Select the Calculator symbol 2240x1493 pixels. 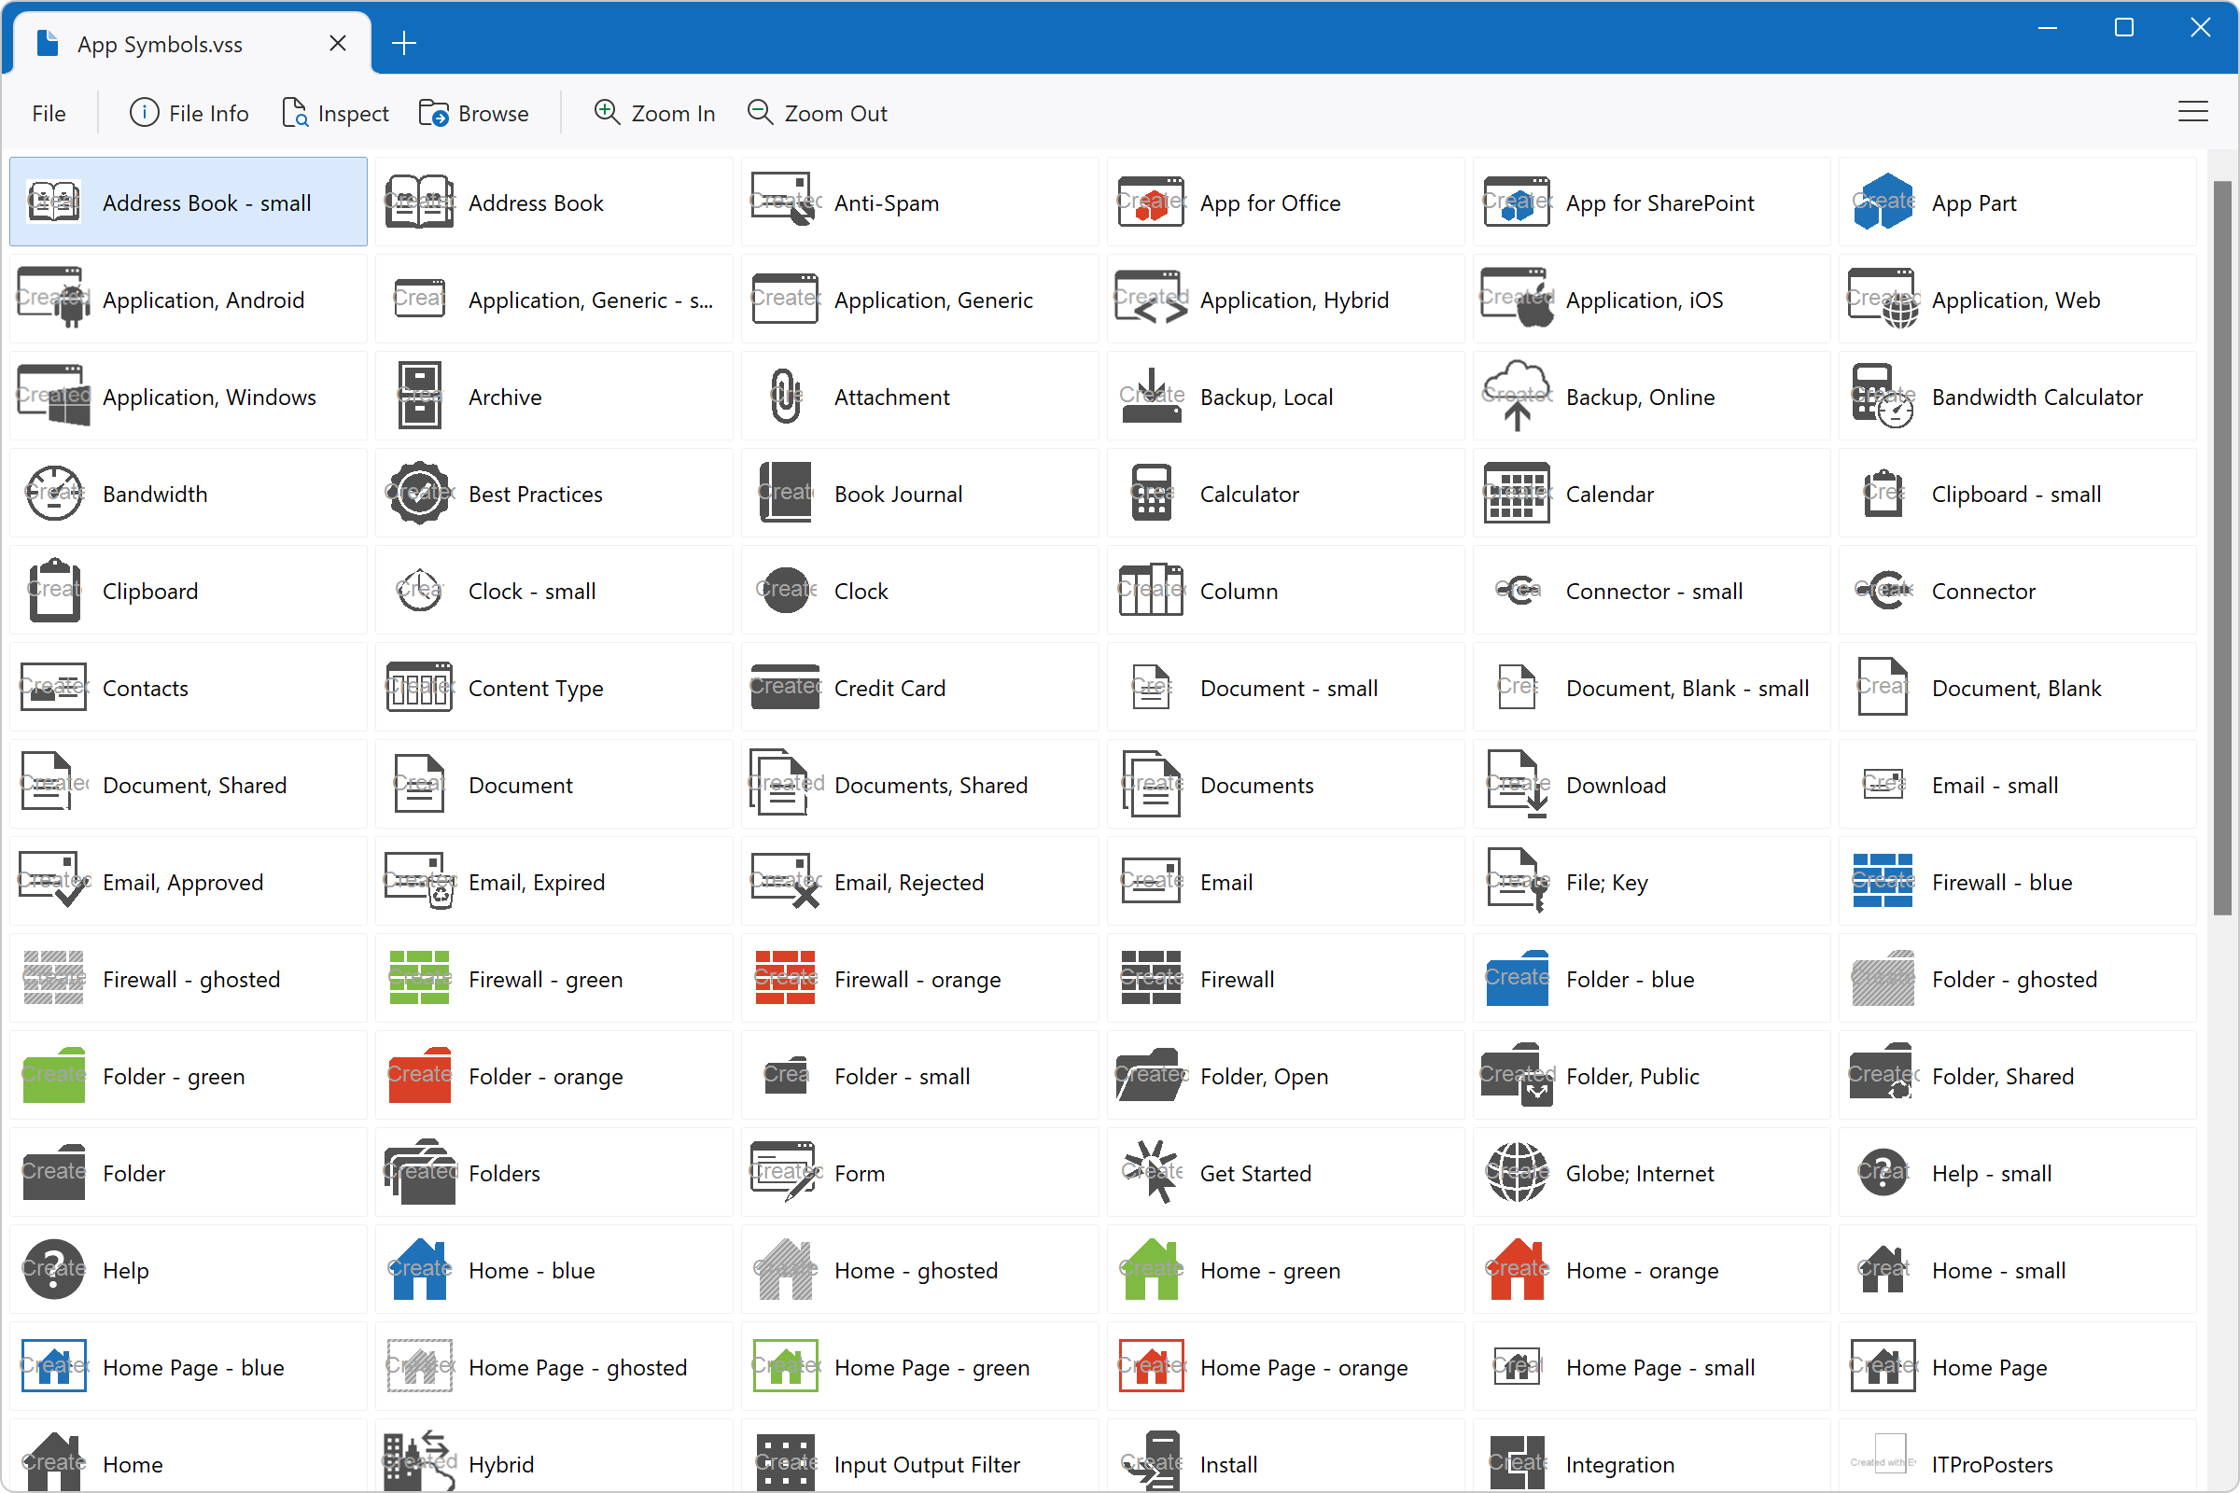pyautogui.click(x=1284, y=494)
